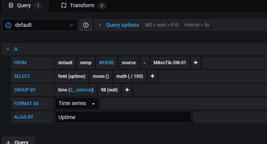Click fill (null) segment
The height and width of the screenshot is (144, 267).
point(109,90)
